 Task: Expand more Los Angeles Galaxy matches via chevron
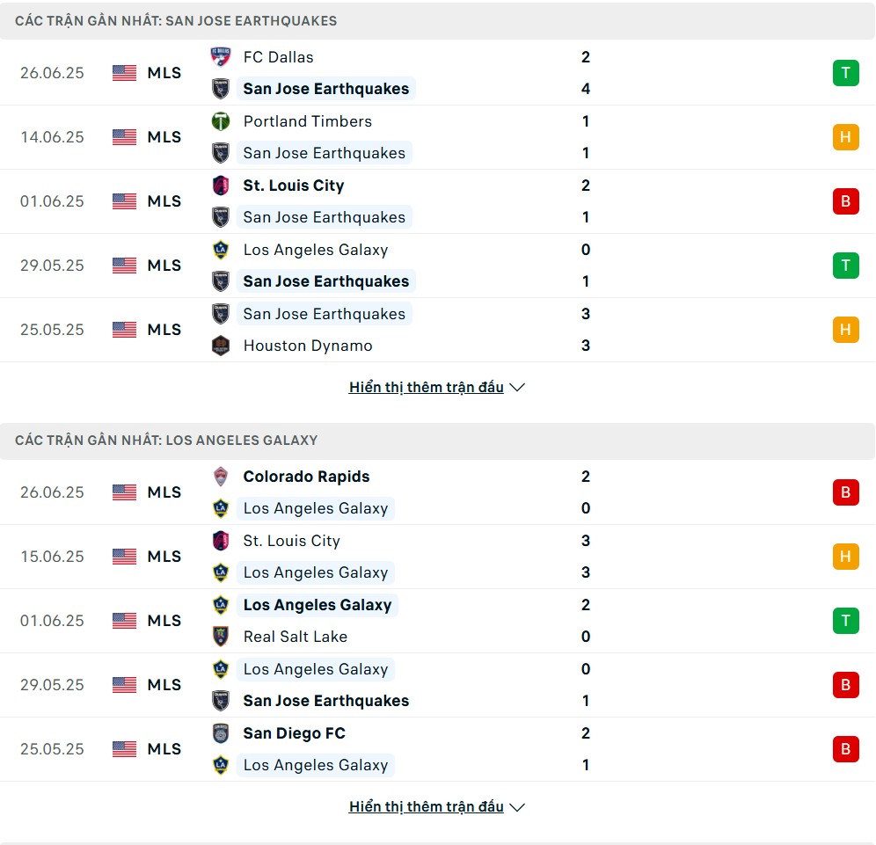coord(517,807)
